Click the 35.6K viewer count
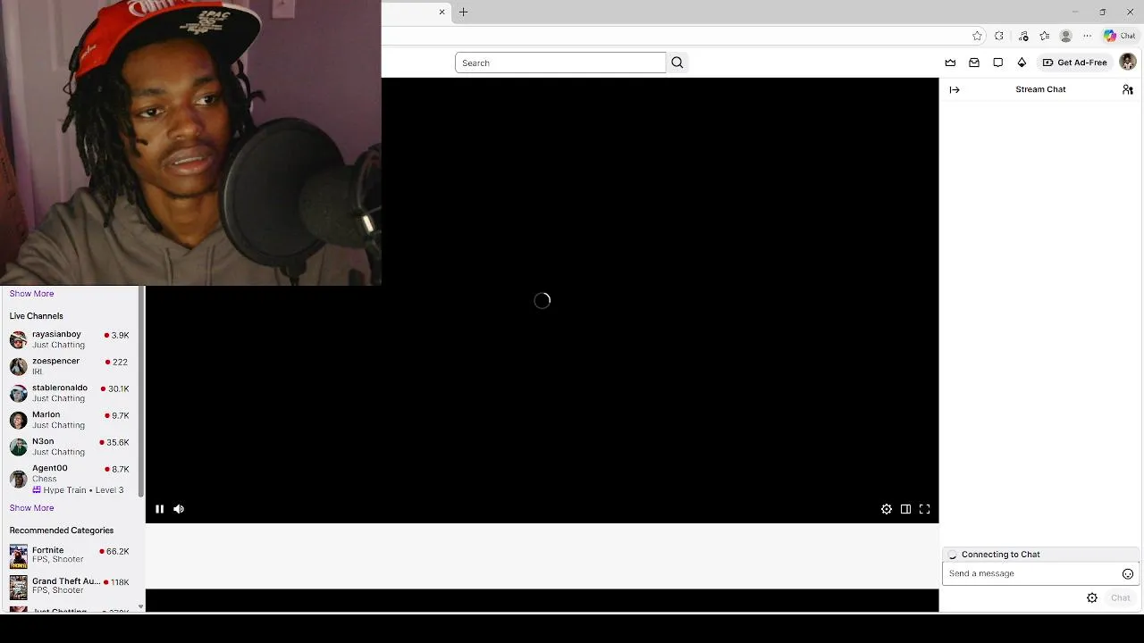The width and height of the screenshot is (1144, 643). 118,442
